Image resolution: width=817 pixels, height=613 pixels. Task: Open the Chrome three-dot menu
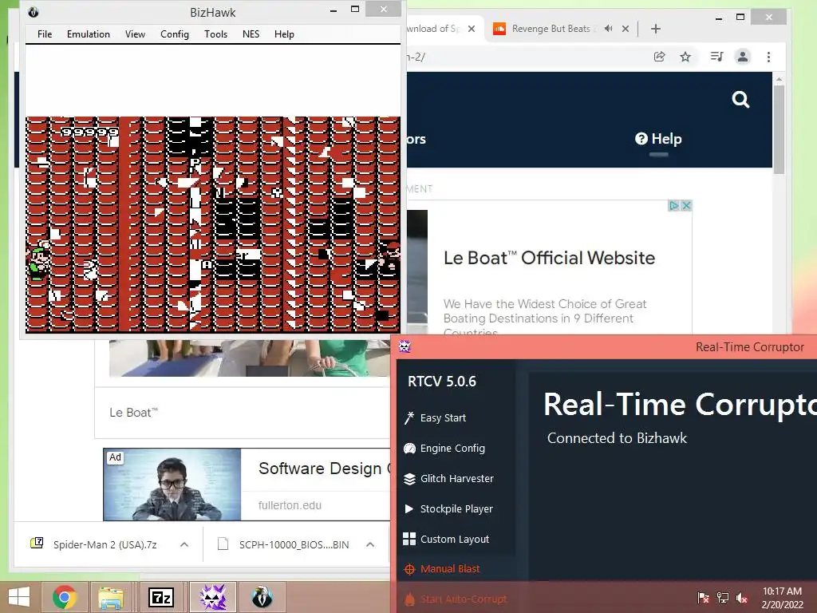point(768,57)
